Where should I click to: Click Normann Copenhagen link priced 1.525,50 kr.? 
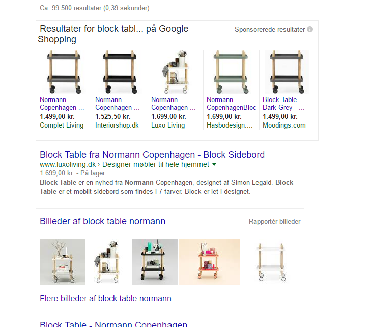117,104
